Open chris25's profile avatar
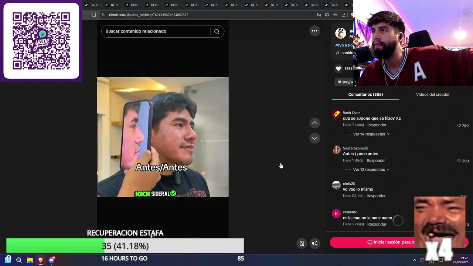The image size is (473, 266). (x=336, y=185)
